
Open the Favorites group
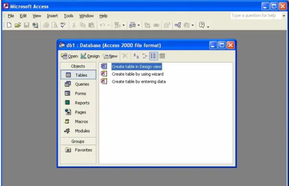(x=78, y=150)
